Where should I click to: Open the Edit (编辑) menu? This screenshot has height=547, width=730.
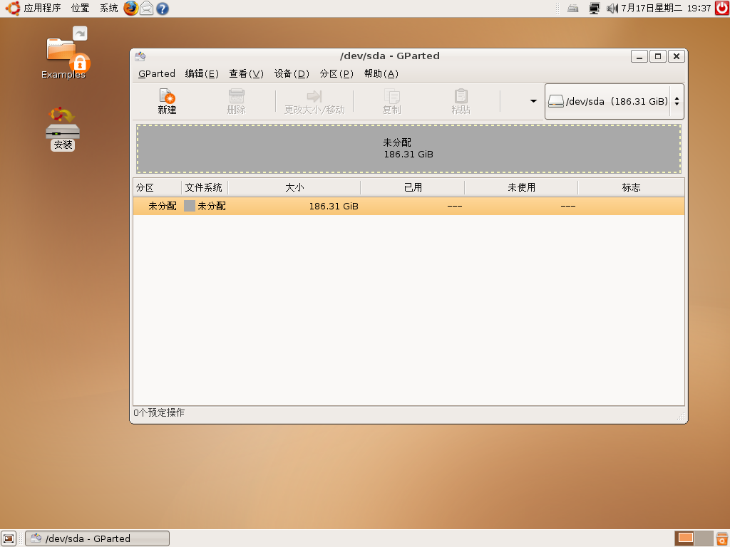click(202, 73)
